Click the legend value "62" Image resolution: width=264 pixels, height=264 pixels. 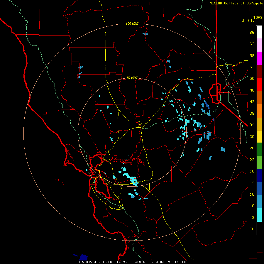pos(252,44)
